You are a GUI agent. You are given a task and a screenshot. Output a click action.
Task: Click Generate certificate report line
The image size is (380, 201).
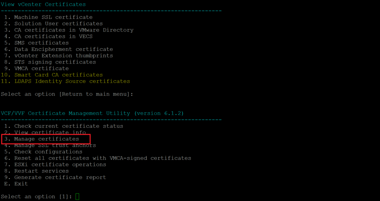click(55, 178)
